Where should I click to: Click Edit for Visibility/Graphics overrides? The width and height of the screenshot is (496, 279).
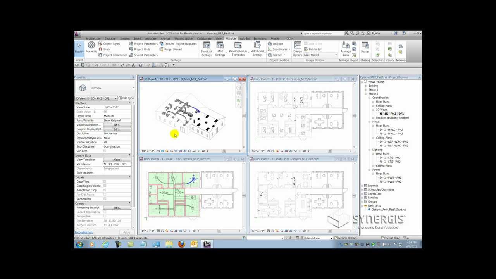click(117, 125)
